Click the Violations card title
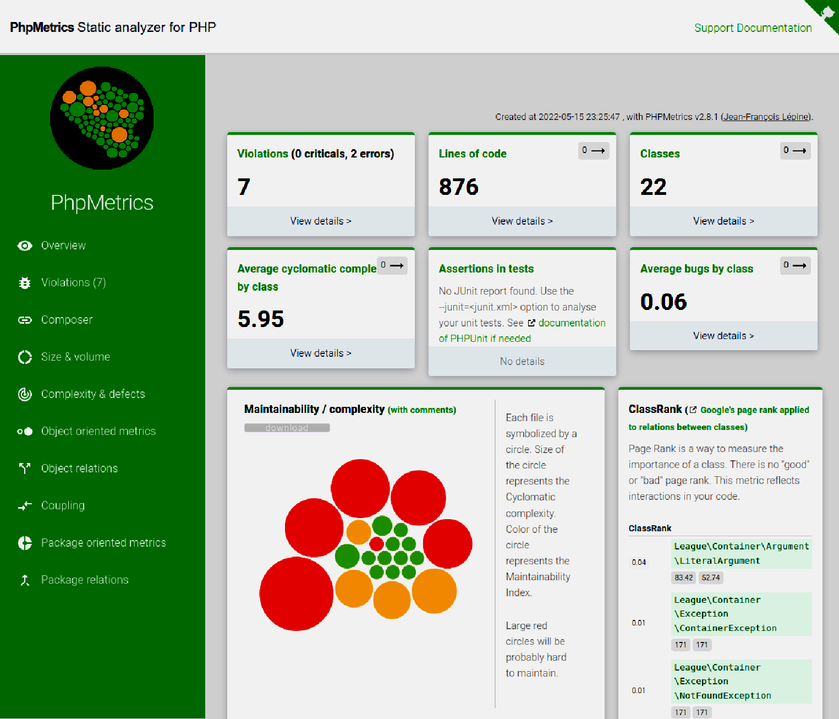 [x=315, y=154]
